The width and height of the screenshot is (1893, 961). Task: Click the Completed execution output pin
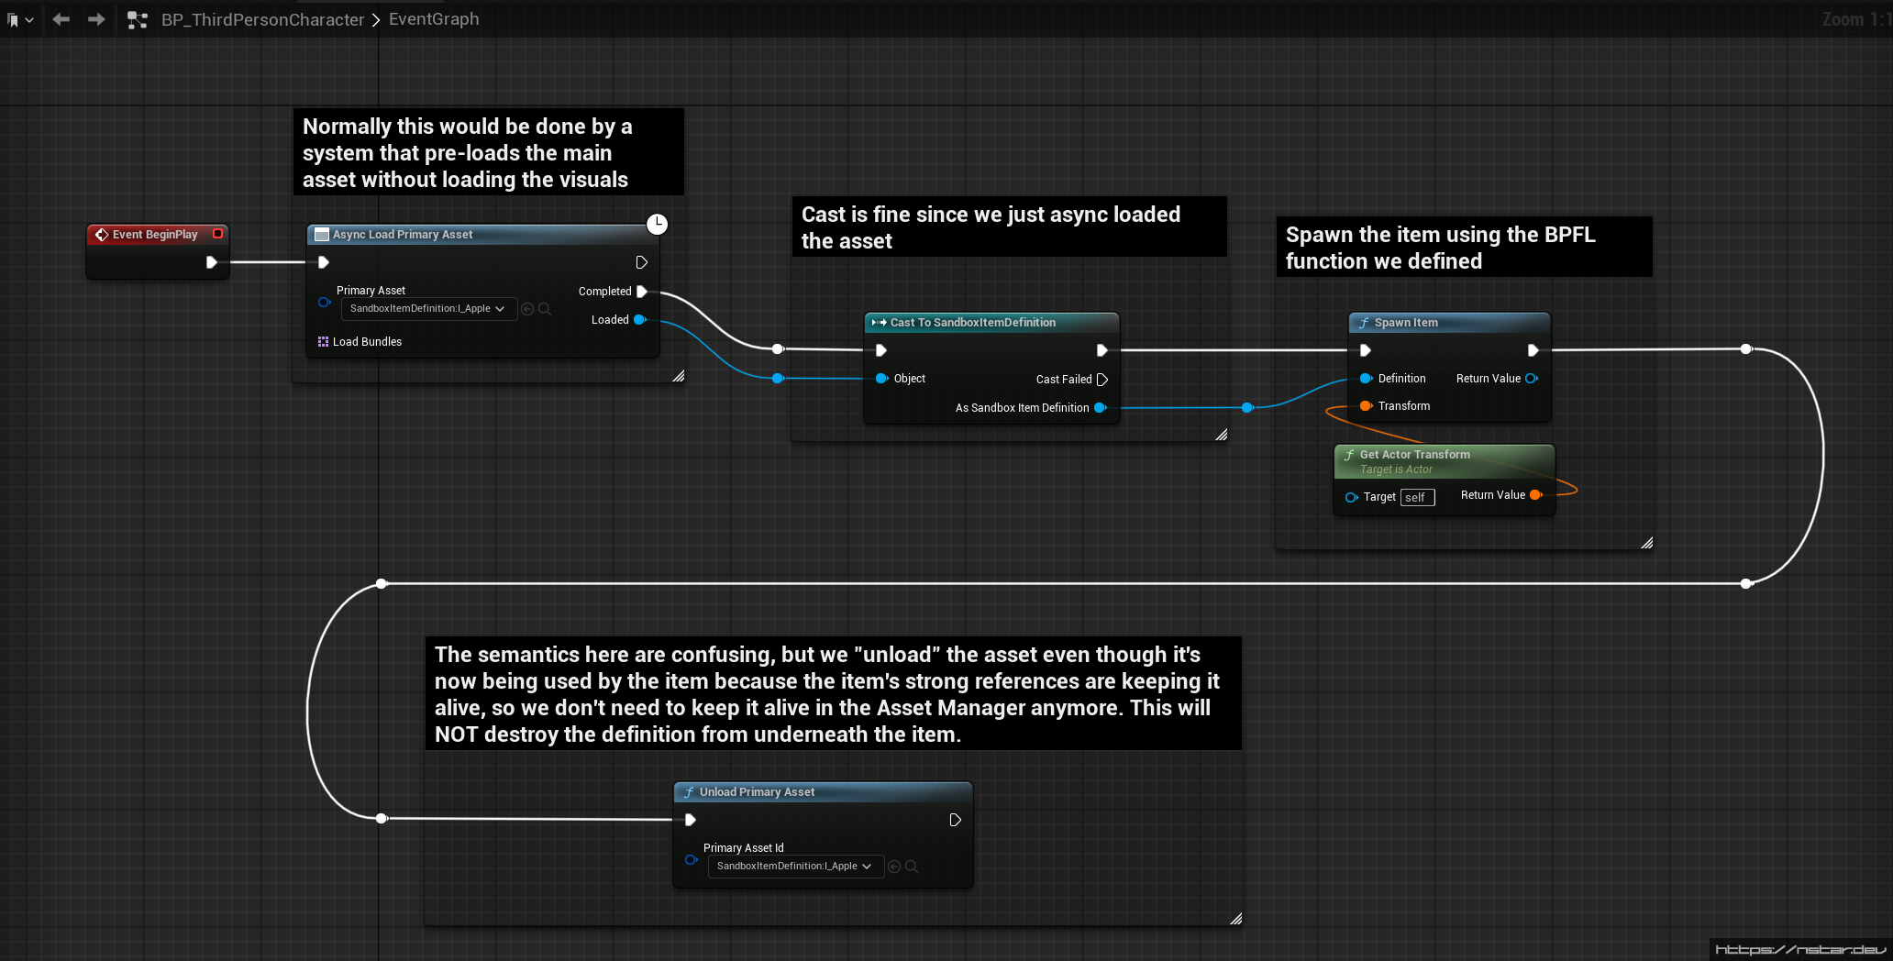[x=642, y=292]
